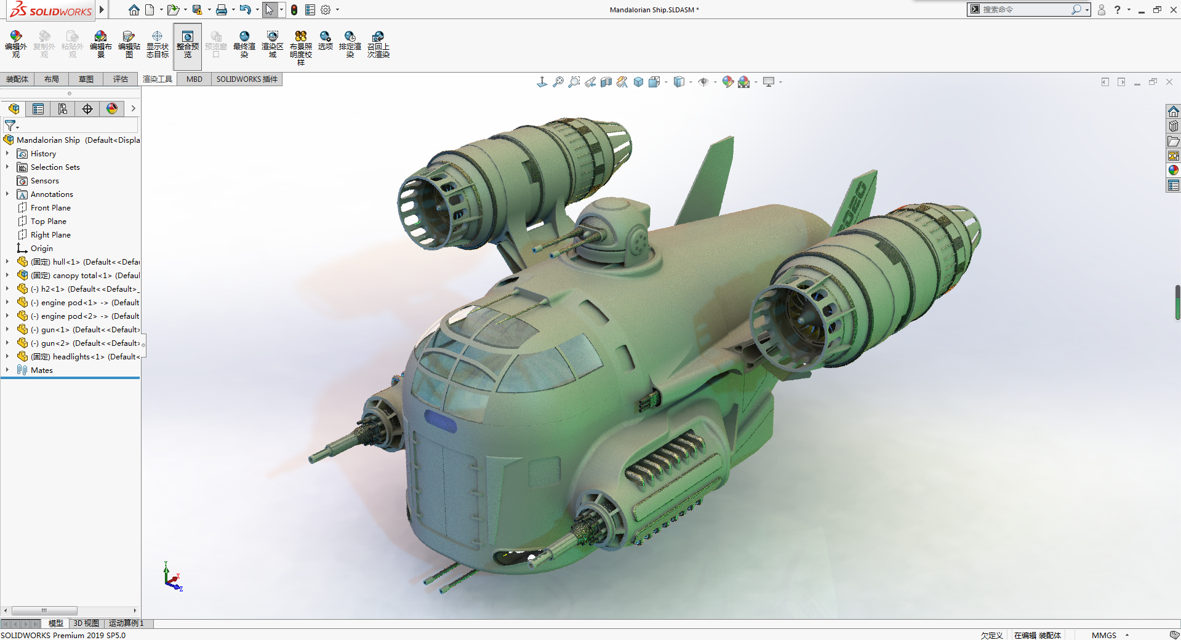Click Recall Last Render (召回上次渲染)
1181x640 pixels.
[378, 44]
